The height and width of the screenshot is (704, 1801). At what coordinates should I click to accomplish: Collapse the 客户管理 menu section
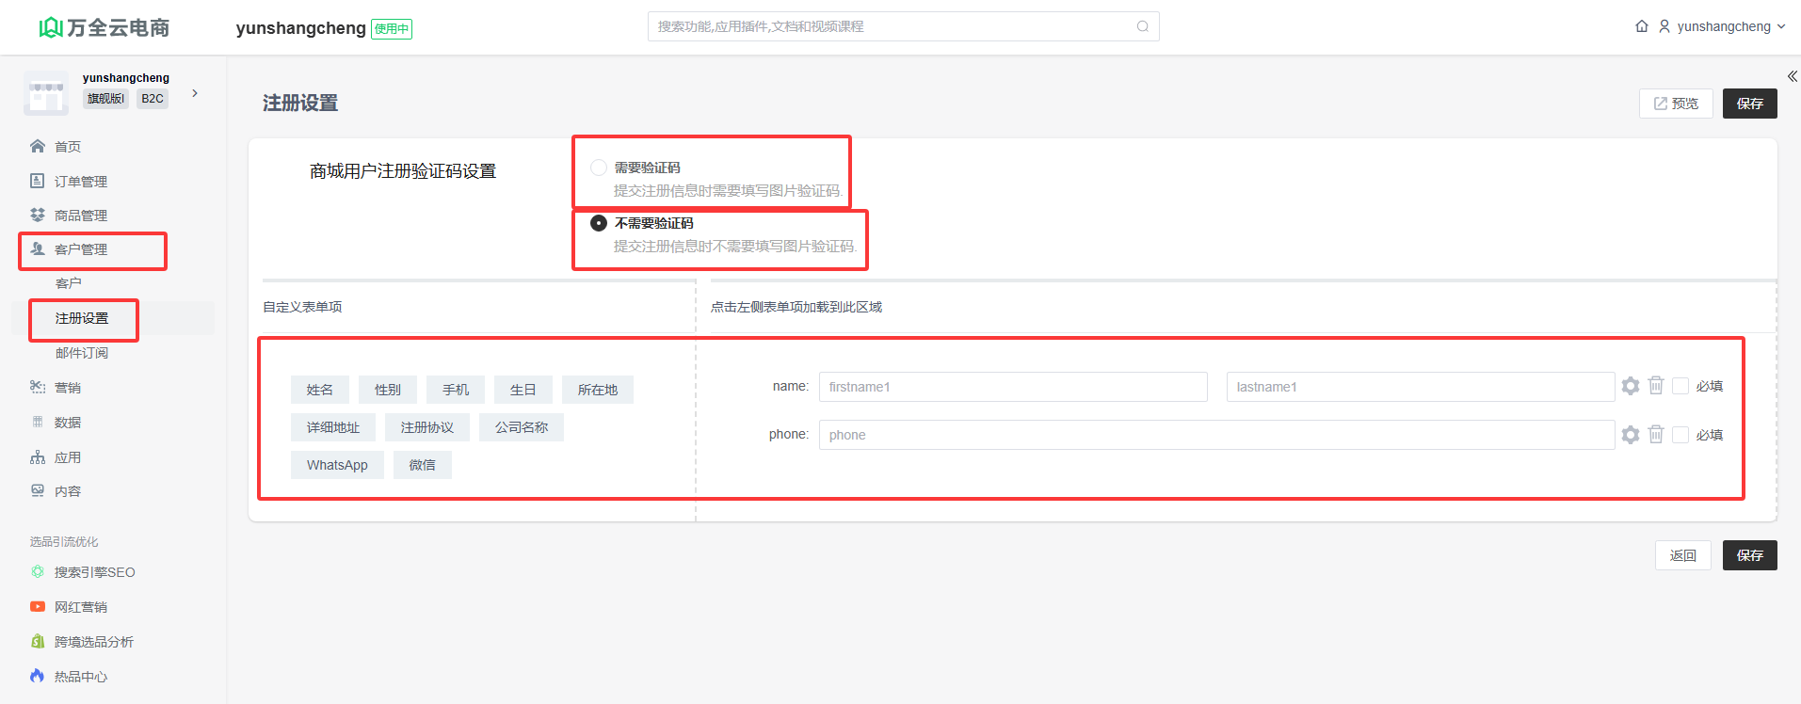pos(81,249)
